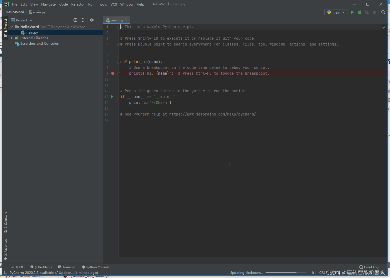Viewport: 390px width, 278px height.
Task: Open the main run configuration dropdown
Action: 336,12
